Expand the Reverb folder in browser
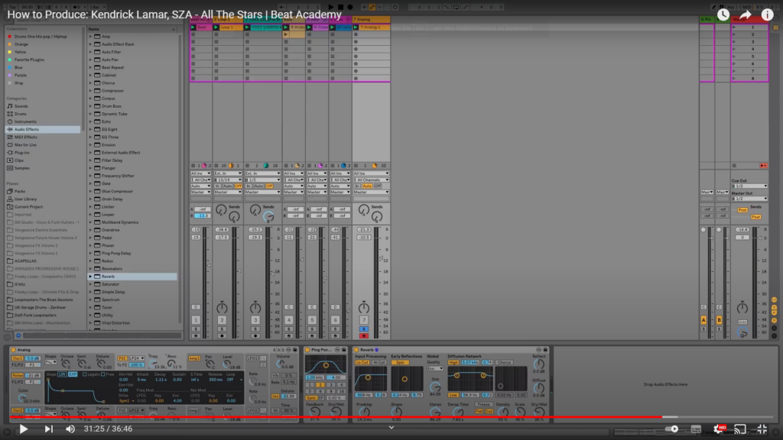Viewport: 783px width, 440px height. click(x=90, y=277)
